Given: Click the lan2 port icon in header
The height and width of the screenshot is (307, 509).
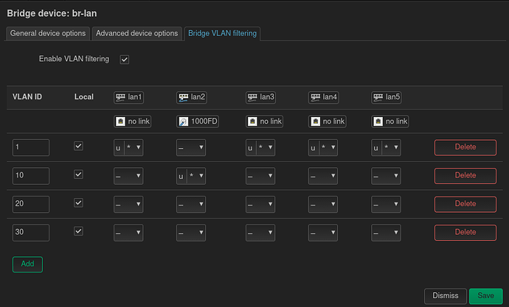Looking at the screenshot, I should [184, 97].
